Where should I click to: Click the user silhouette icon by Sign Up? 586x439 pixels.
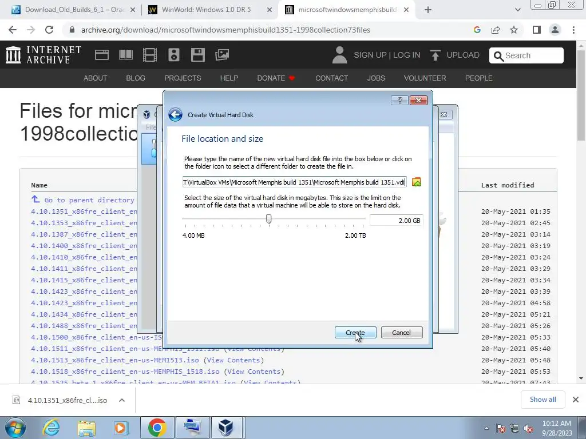(x=339, y=55)
